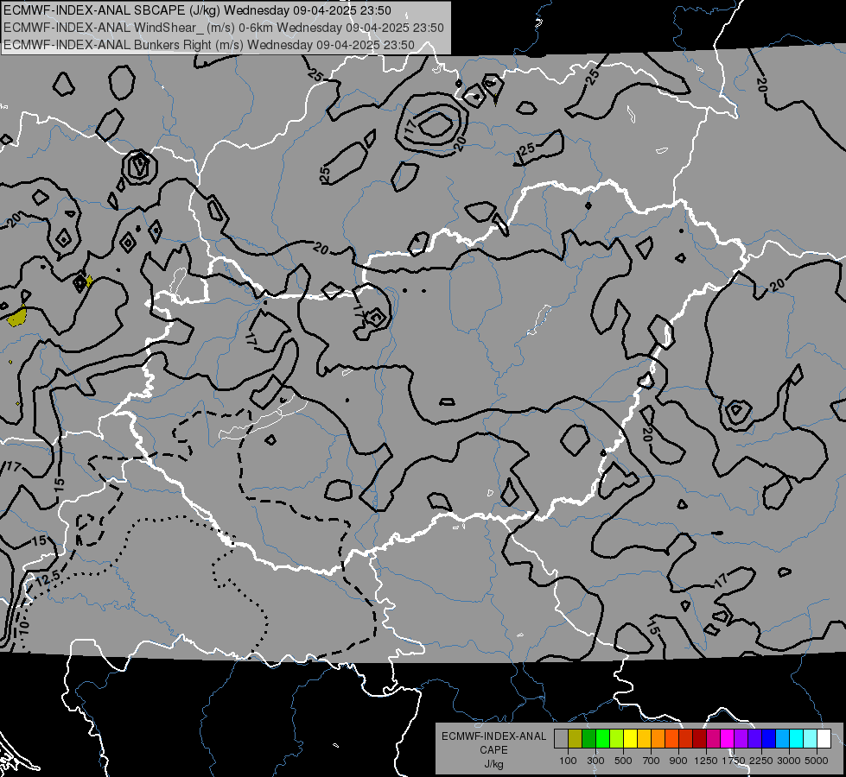
Task: Click the 1750 value on legend scale
Action: pyautogui.click(x=734, y=761)
